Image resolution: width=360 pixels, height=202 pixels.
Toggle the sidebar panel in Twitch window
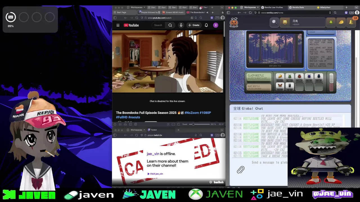pos(115,135)
